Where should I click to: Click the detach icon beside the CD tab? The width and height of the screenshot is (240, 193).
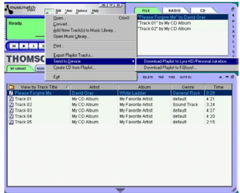(232, 9)
